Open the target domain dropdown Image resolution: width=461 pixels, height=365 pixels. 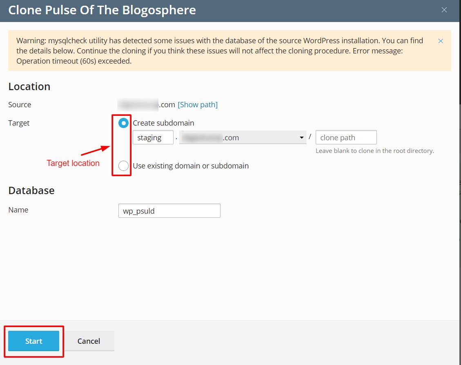[243, 137]
